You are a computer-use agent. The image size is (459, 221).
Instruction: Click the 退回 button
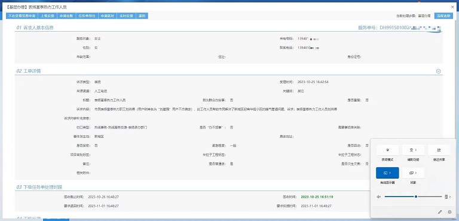click(x=142, y=16)
